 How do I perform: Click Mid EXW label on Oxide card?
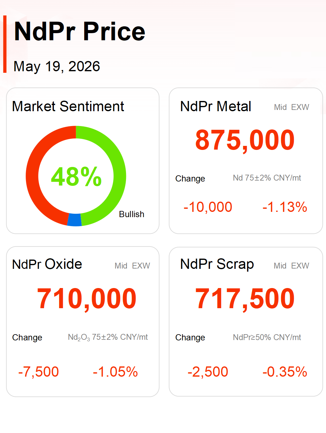[x=132, y=266]
